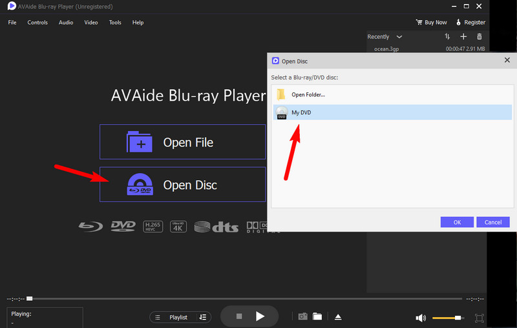This screenshot has width=517, height=328.
Task: Open the Controls menu
Action: [x=37, y=23]
